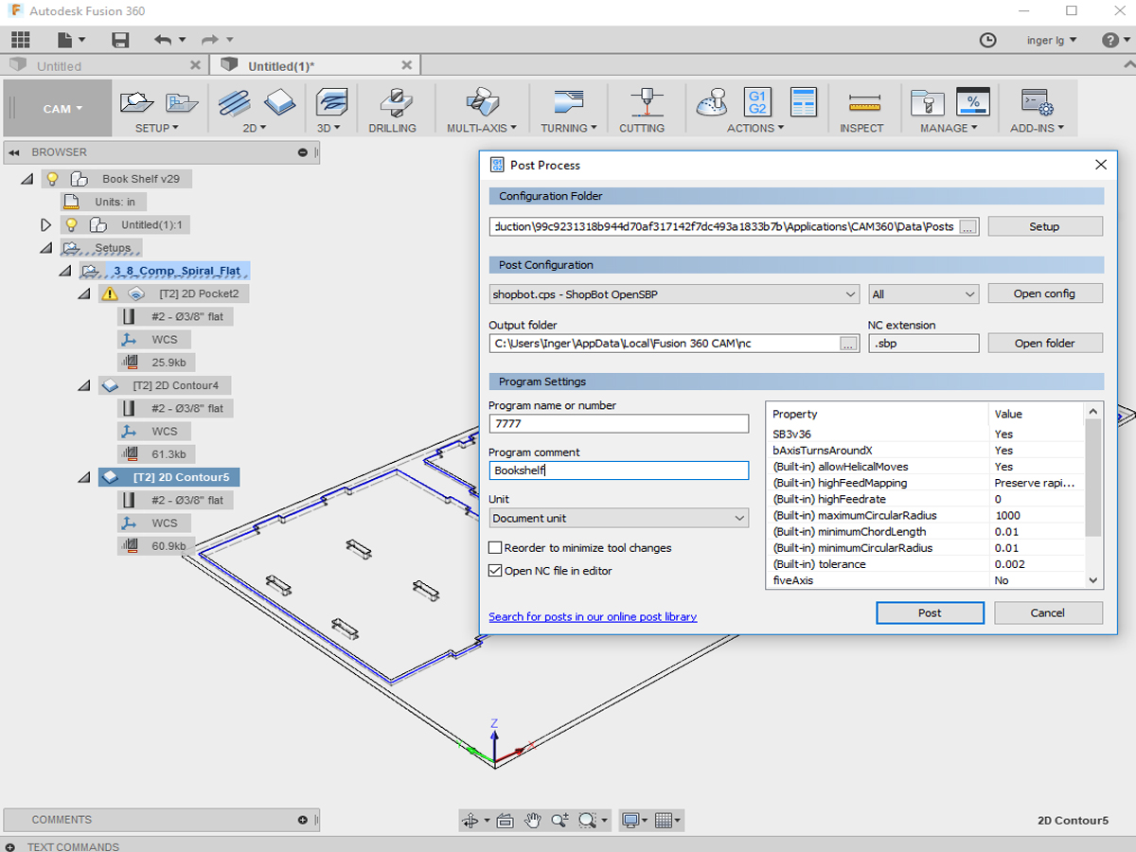The width and height of the screenshot is (1136, 852).
Task: Collapse the [T2] 2D Pocket2 operation
Action: tap(83, 293)
